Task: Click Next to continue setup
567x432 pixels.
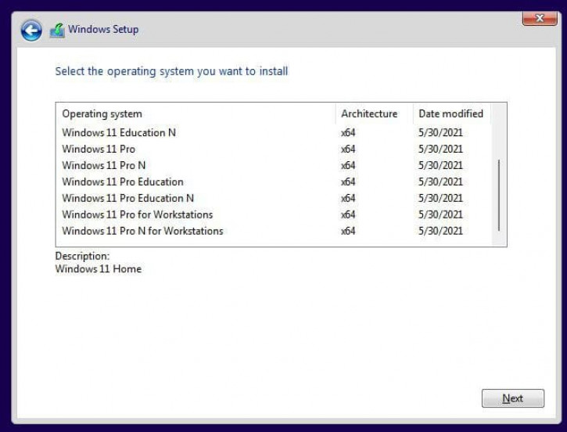Action: [513, 398]
